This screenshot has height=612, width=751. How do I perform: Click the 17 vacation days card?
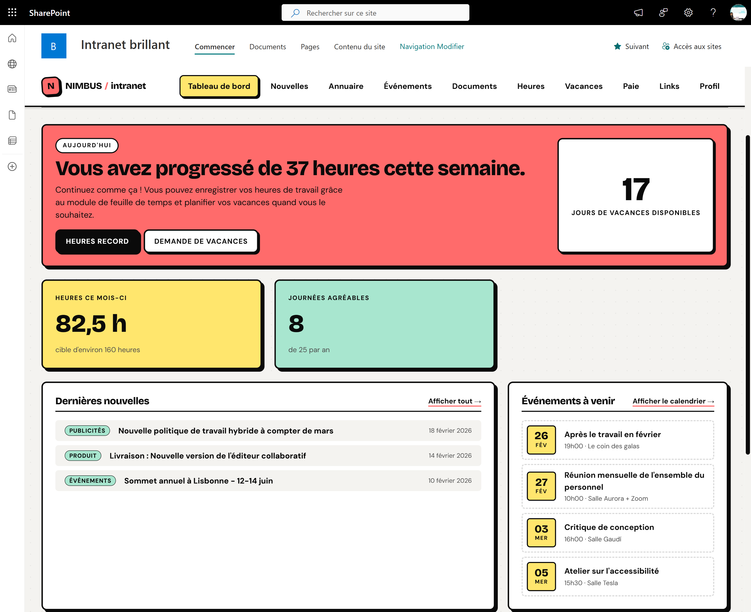pyautogui.click(x=636, y=196)
